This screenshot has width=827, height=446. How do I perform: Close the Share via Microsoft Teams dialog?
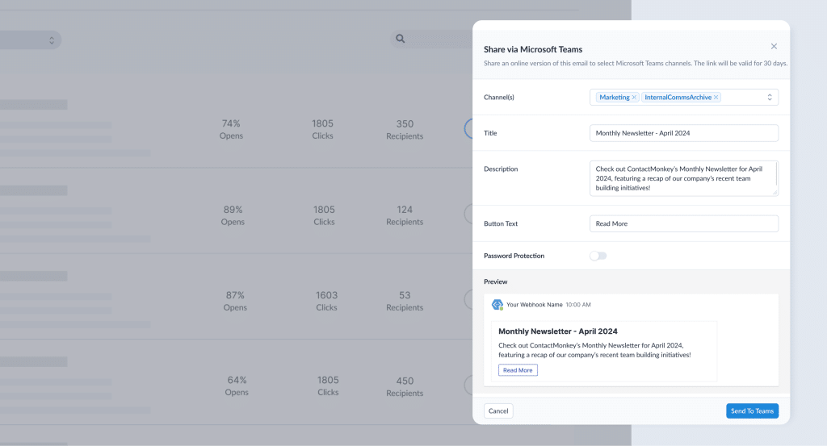tap(774, 47)
